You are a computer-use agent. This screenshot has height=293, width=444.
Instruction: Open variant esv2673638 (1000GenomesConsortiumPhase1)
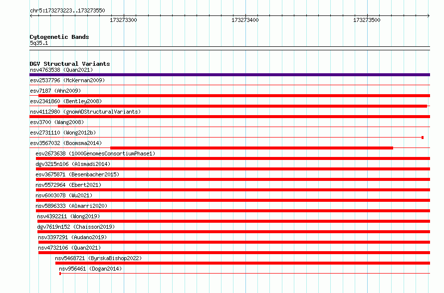95,153
